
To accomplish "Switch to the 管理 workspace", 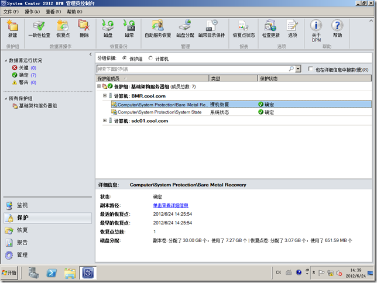I will 47,255.
